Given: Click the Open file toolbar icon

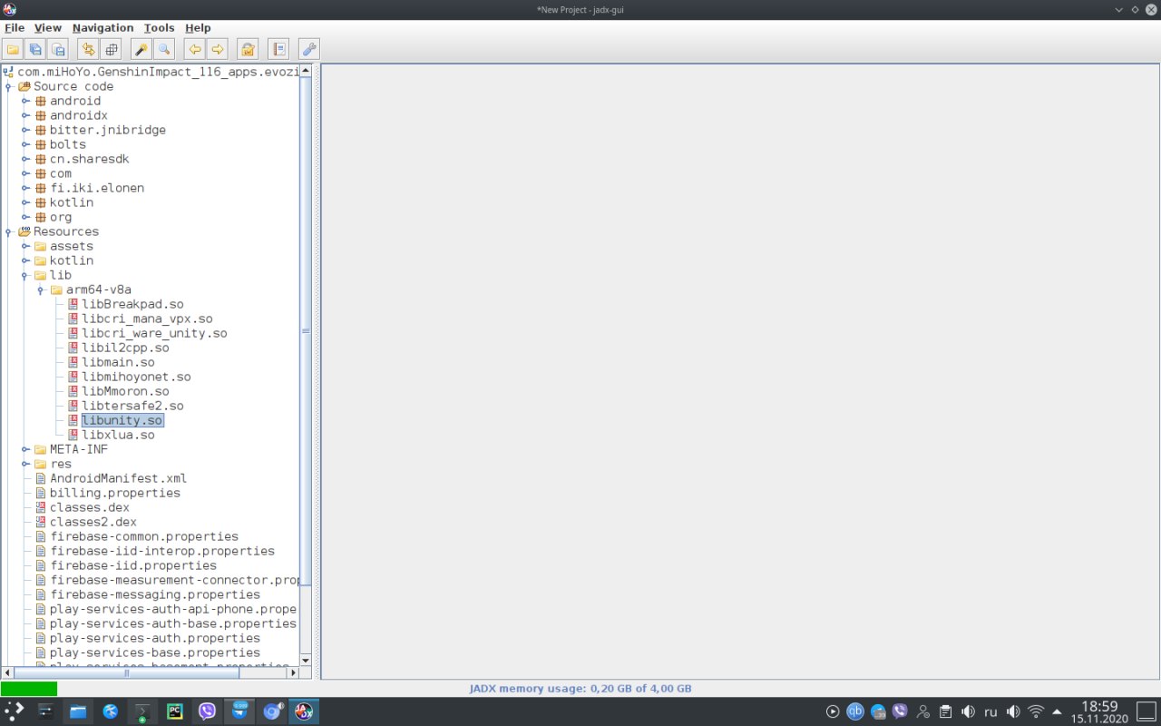Looking at the screenshot, I should (13, 49).
